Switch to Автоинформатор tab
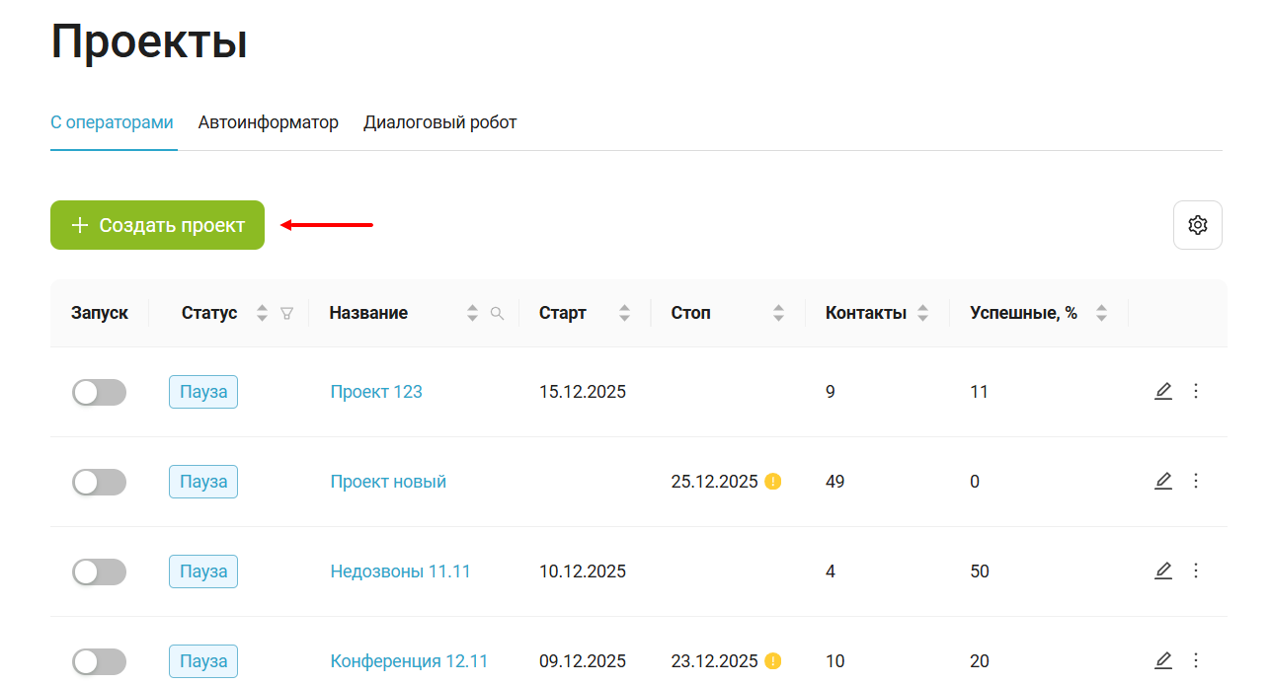Screen dimensions: 1271x685 click(268, 122)
